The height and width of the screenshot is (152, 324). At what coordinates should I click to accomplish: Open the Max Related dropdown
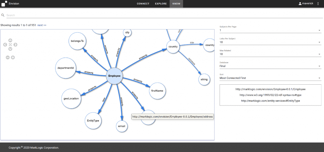tap(270, 54)
